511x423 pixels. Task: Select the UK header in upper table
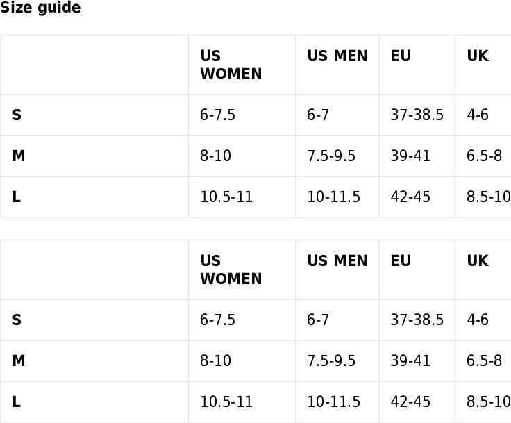point(478,56)
